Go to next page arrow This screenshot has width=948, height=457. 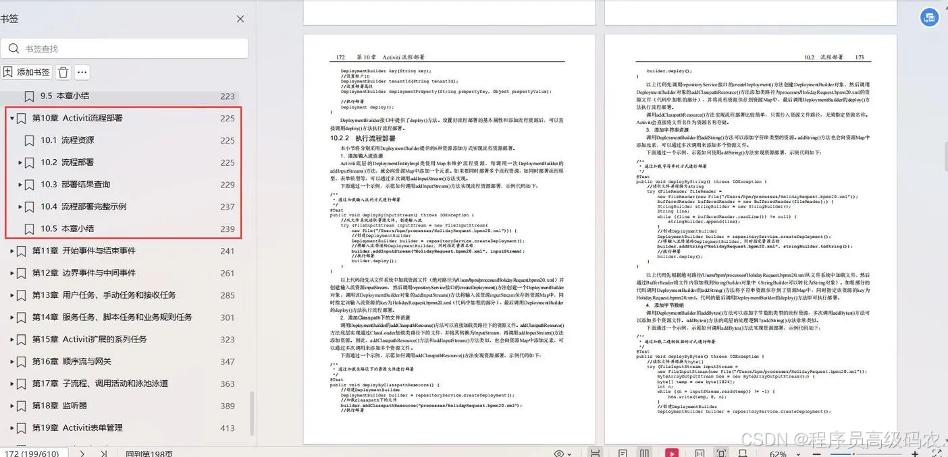coord(82,454)
